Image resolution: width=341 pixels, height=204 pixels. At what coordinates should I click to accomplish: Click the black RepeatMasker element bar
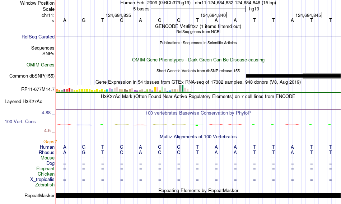point(198,195)
